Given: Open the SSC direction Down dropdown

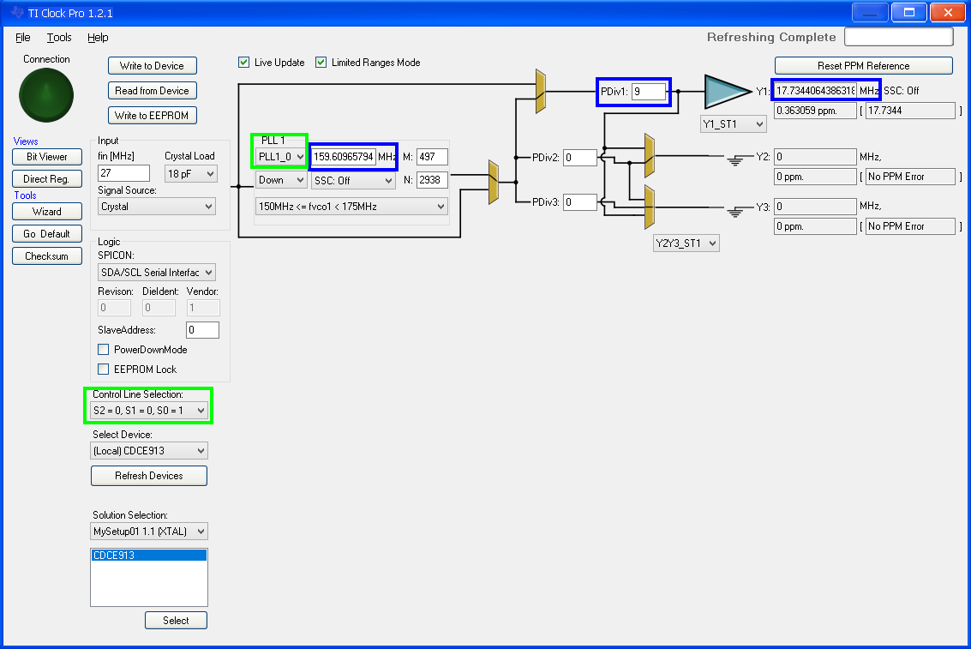Looking at the screenshot, I should click(x=281, y=180).
